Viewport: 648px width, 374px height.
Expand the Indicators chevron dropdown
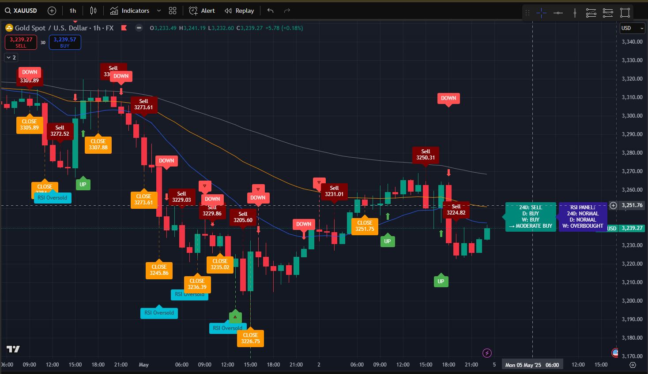point(159,10)
